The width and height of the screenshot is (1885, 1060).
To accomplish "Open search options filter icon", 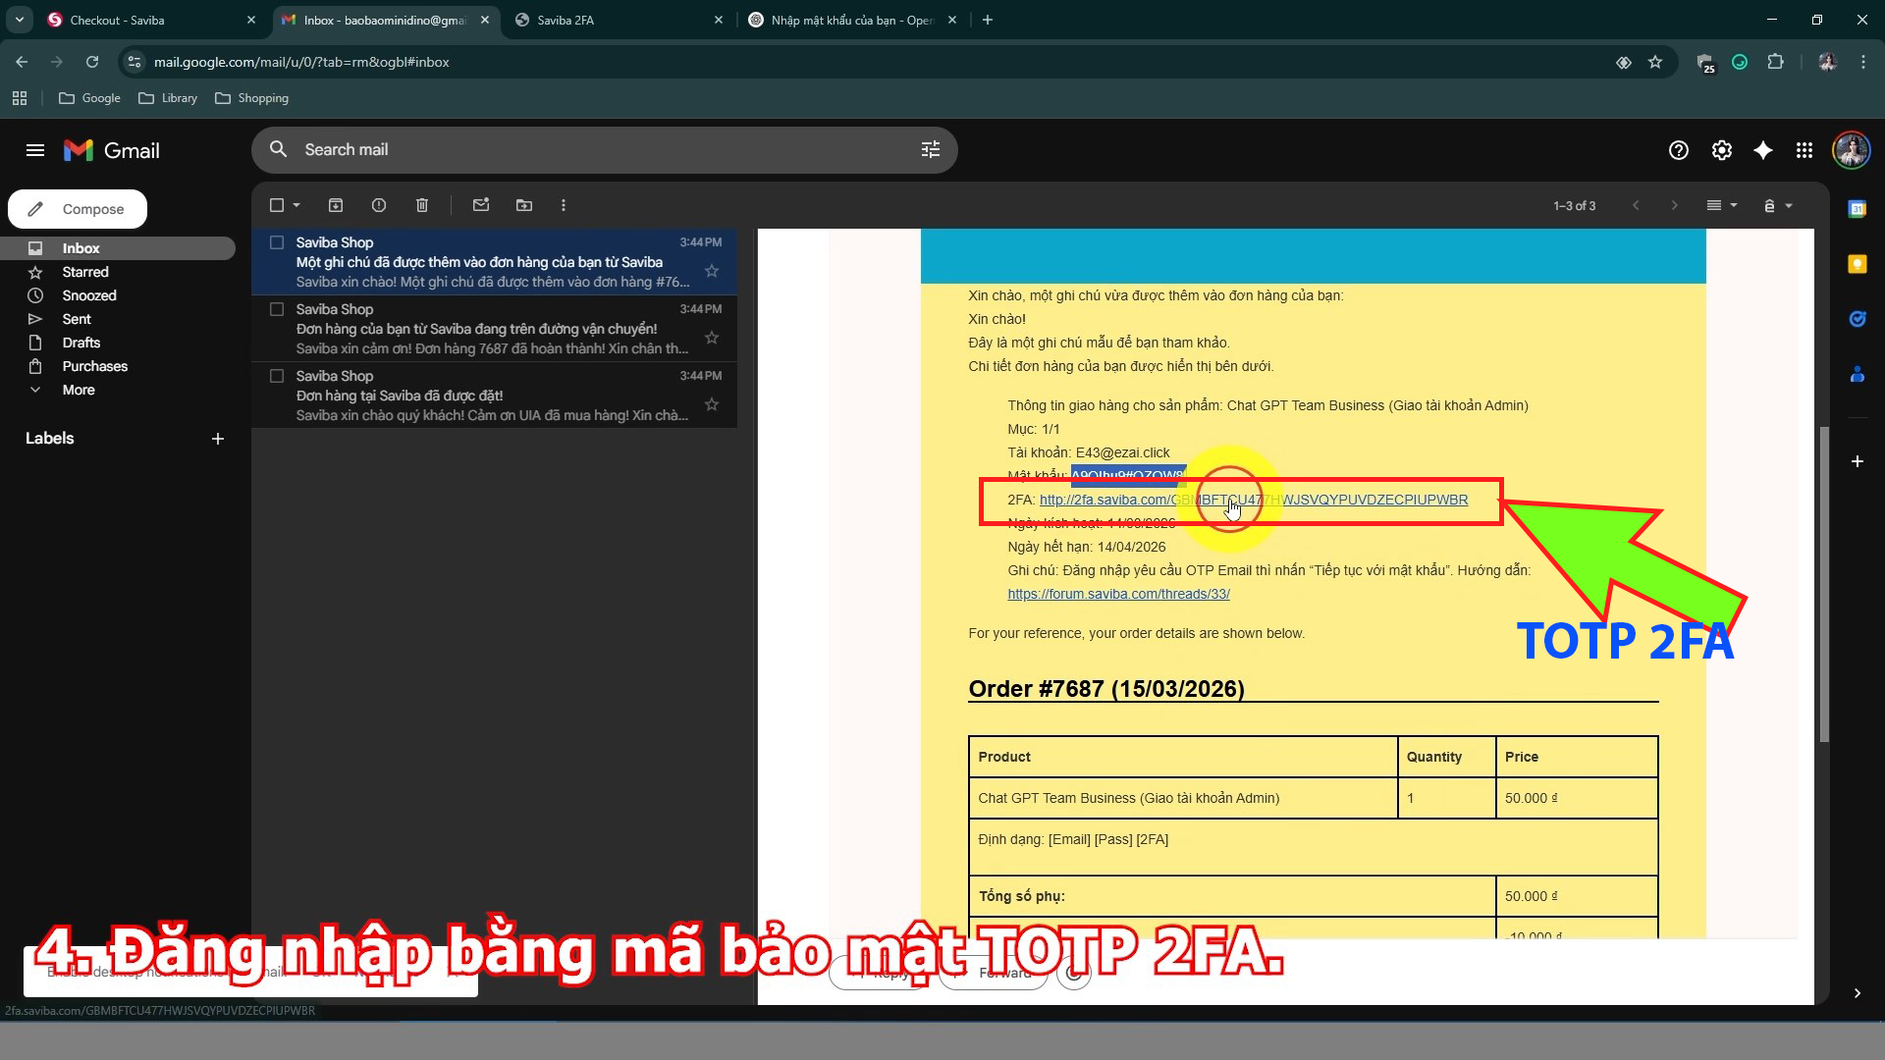I will 931,149.
